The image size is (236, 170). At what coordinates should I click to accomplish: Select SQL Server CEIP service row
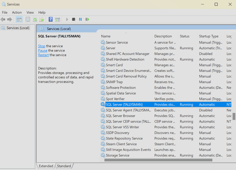(166, 121)
